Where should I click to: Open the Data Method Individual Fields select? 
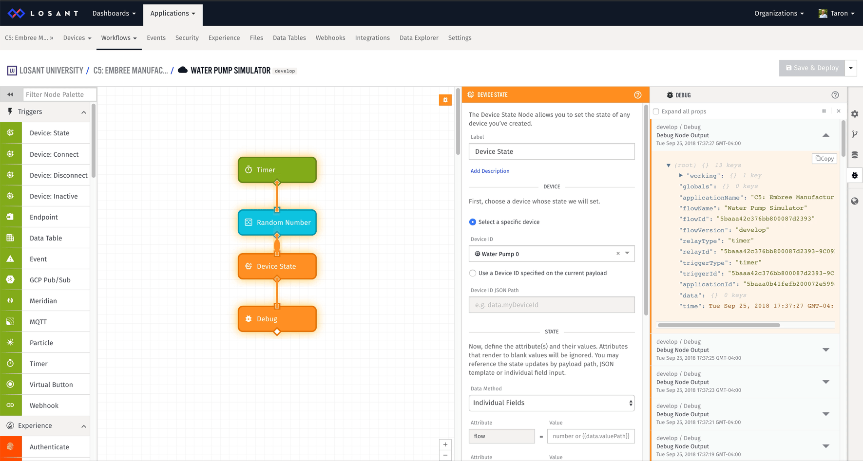(552, 403)
